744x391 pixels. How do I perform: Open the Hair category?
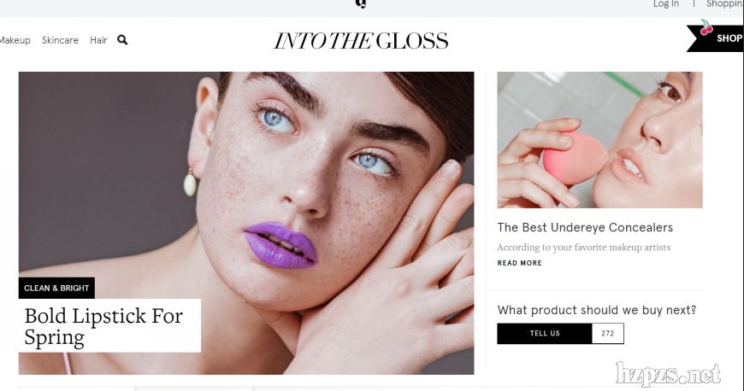[98, 40]
